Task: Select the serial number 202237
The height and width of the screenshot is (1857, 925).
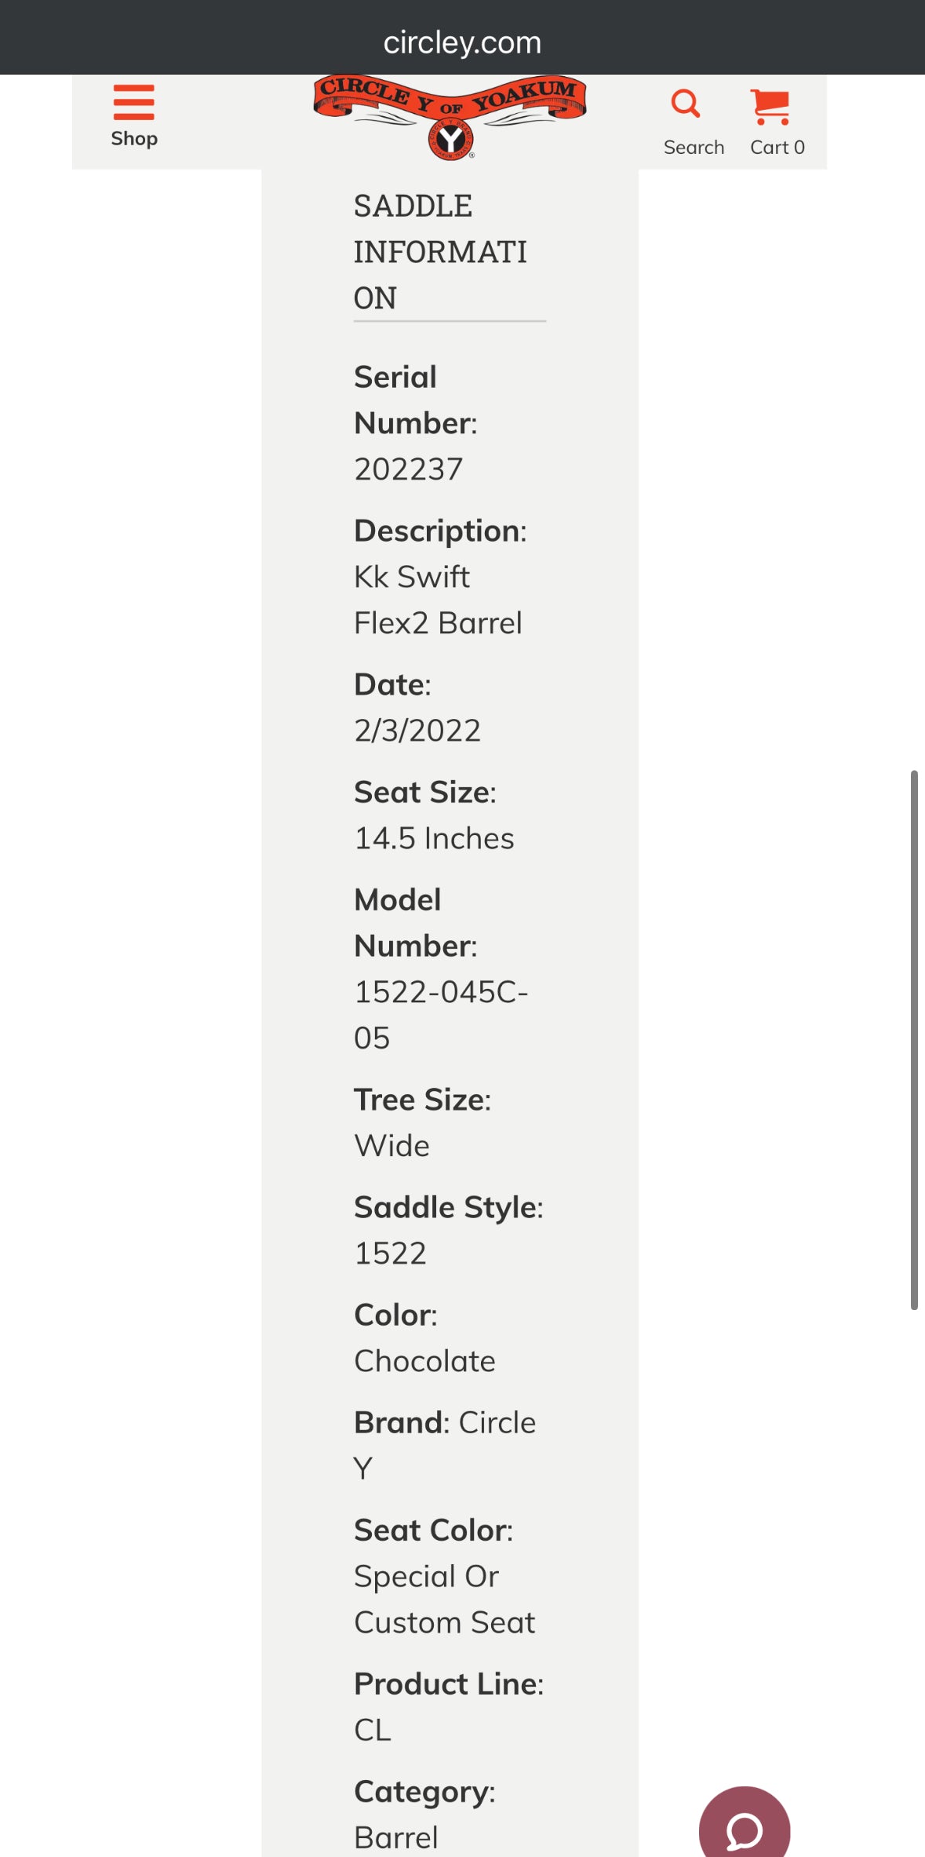Action: tap(409, 469)
